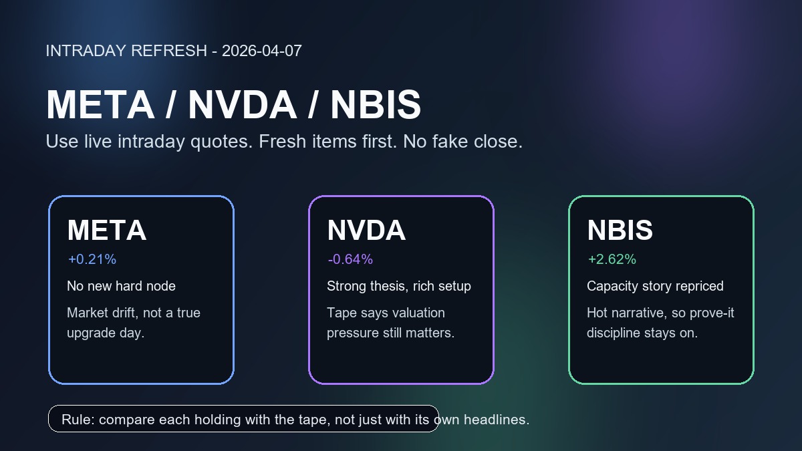Image resolution: width=802 pixels, height=451 pixels.
Task: Click the Rule pill at the bottom
Action: tap(243, 419)
